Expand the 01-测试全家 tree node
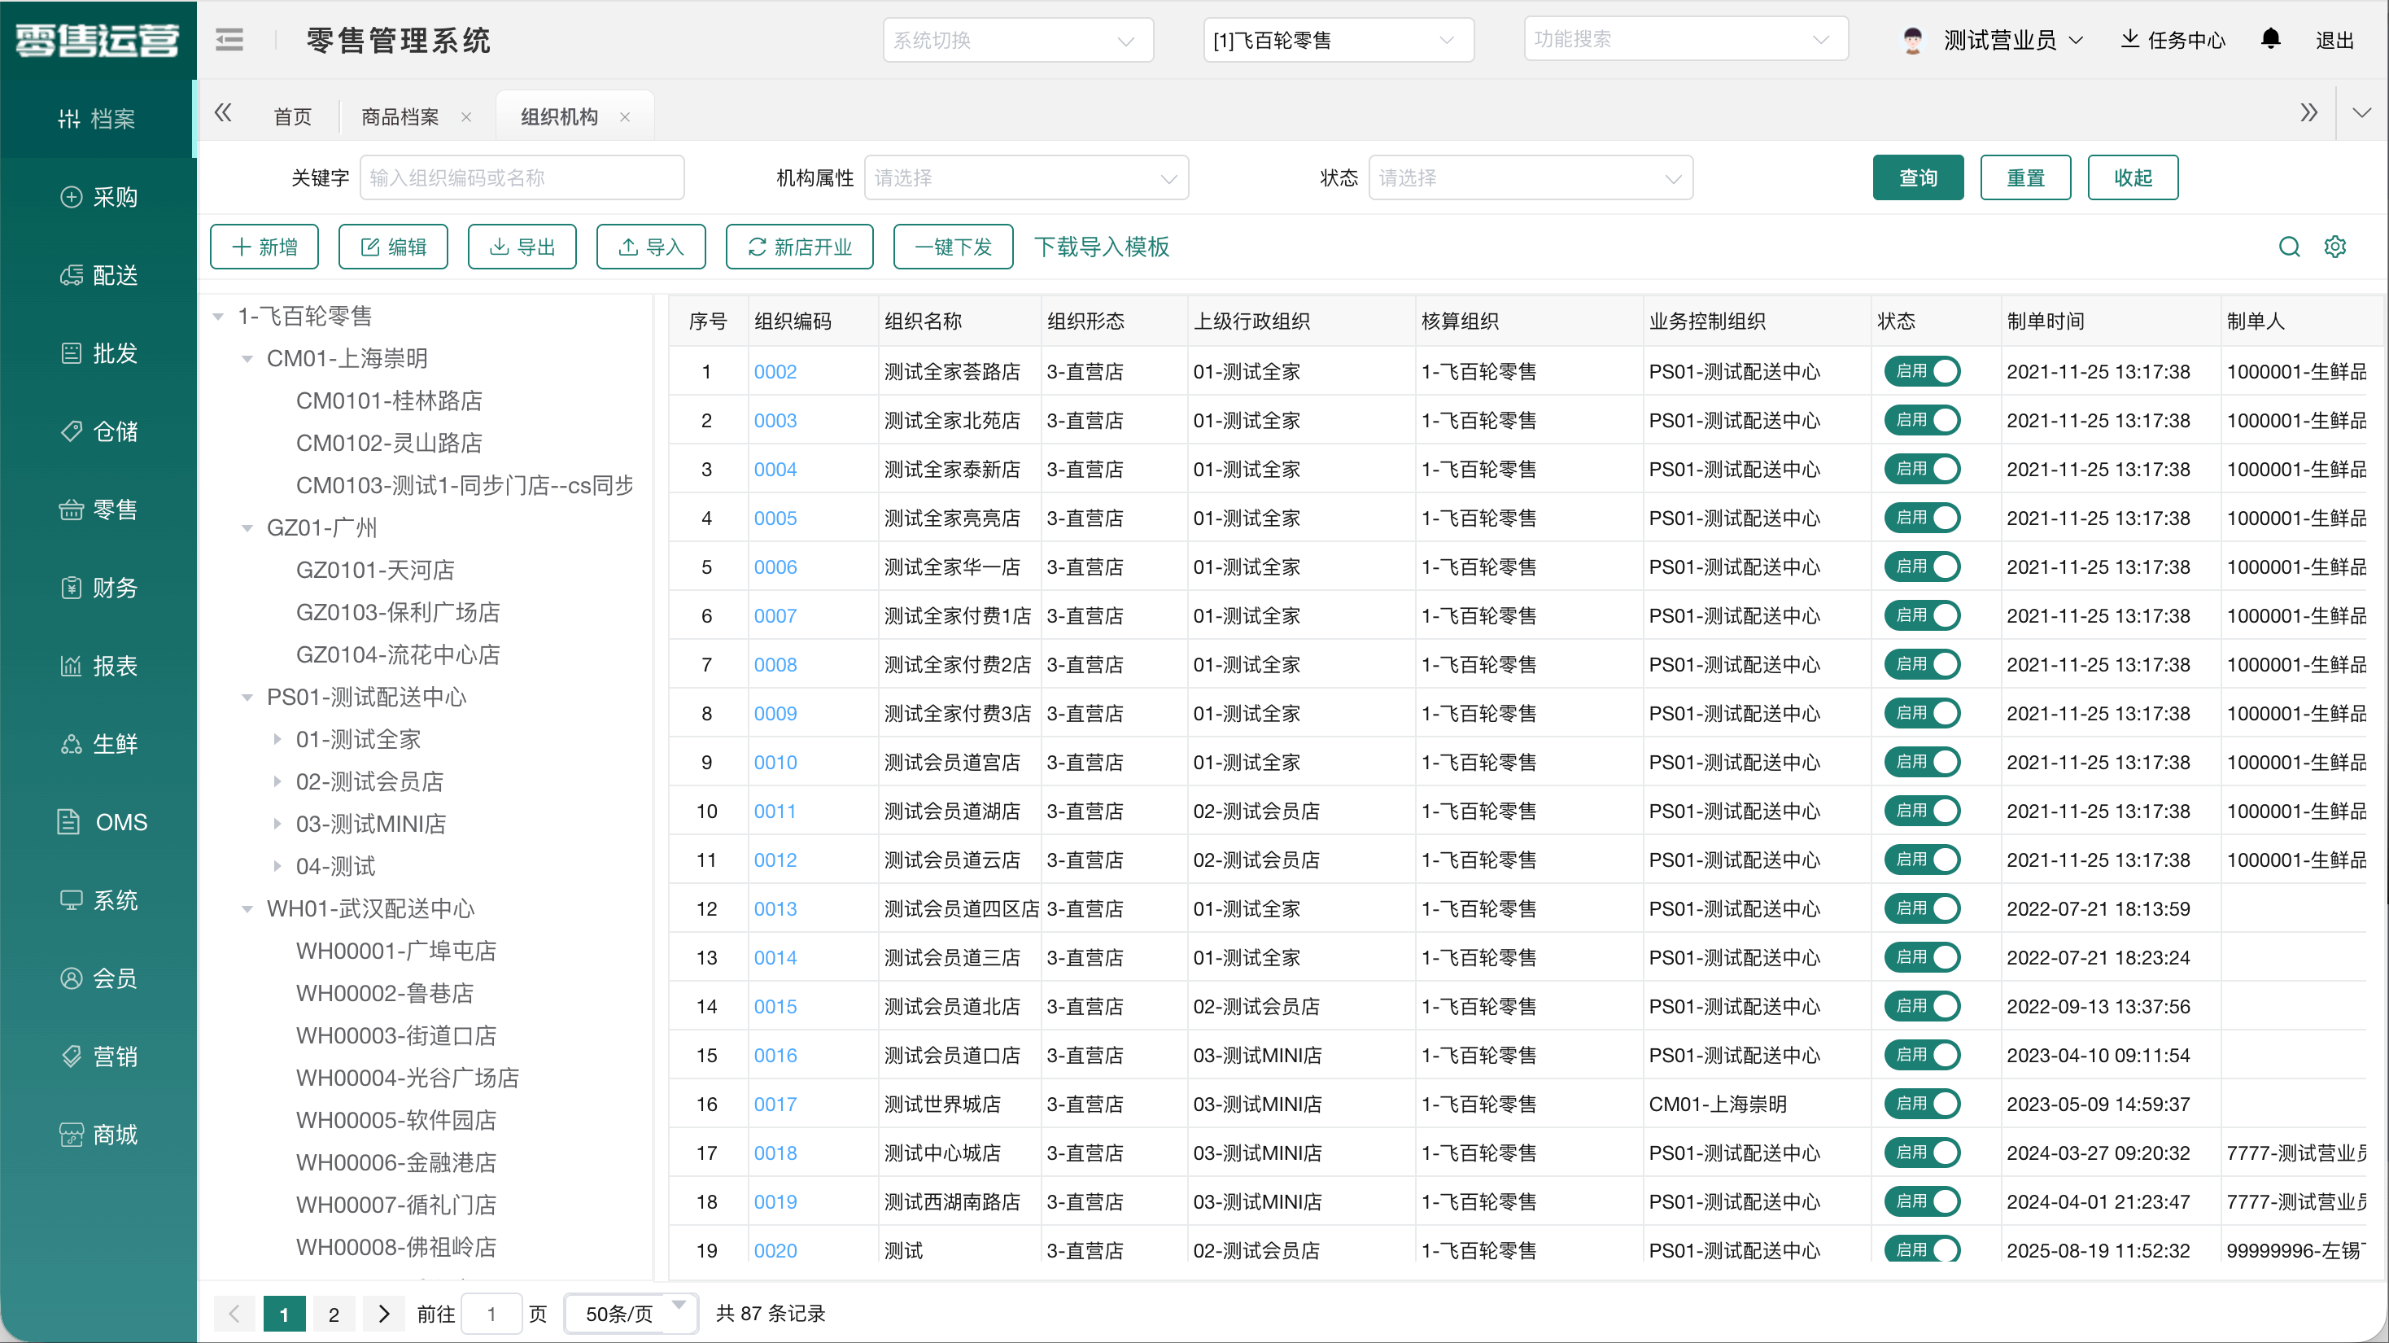Viewport: 2389px width, 1343px height. 278,739
